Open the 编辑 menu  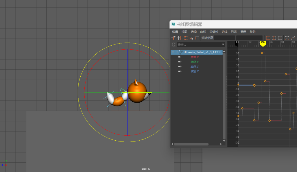(175, 32)
